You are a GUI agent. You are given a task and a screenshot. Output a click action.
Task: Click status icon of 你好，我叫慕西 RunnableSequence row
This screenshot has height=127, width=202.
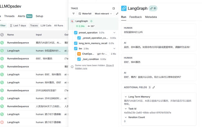tap(2, 59)
